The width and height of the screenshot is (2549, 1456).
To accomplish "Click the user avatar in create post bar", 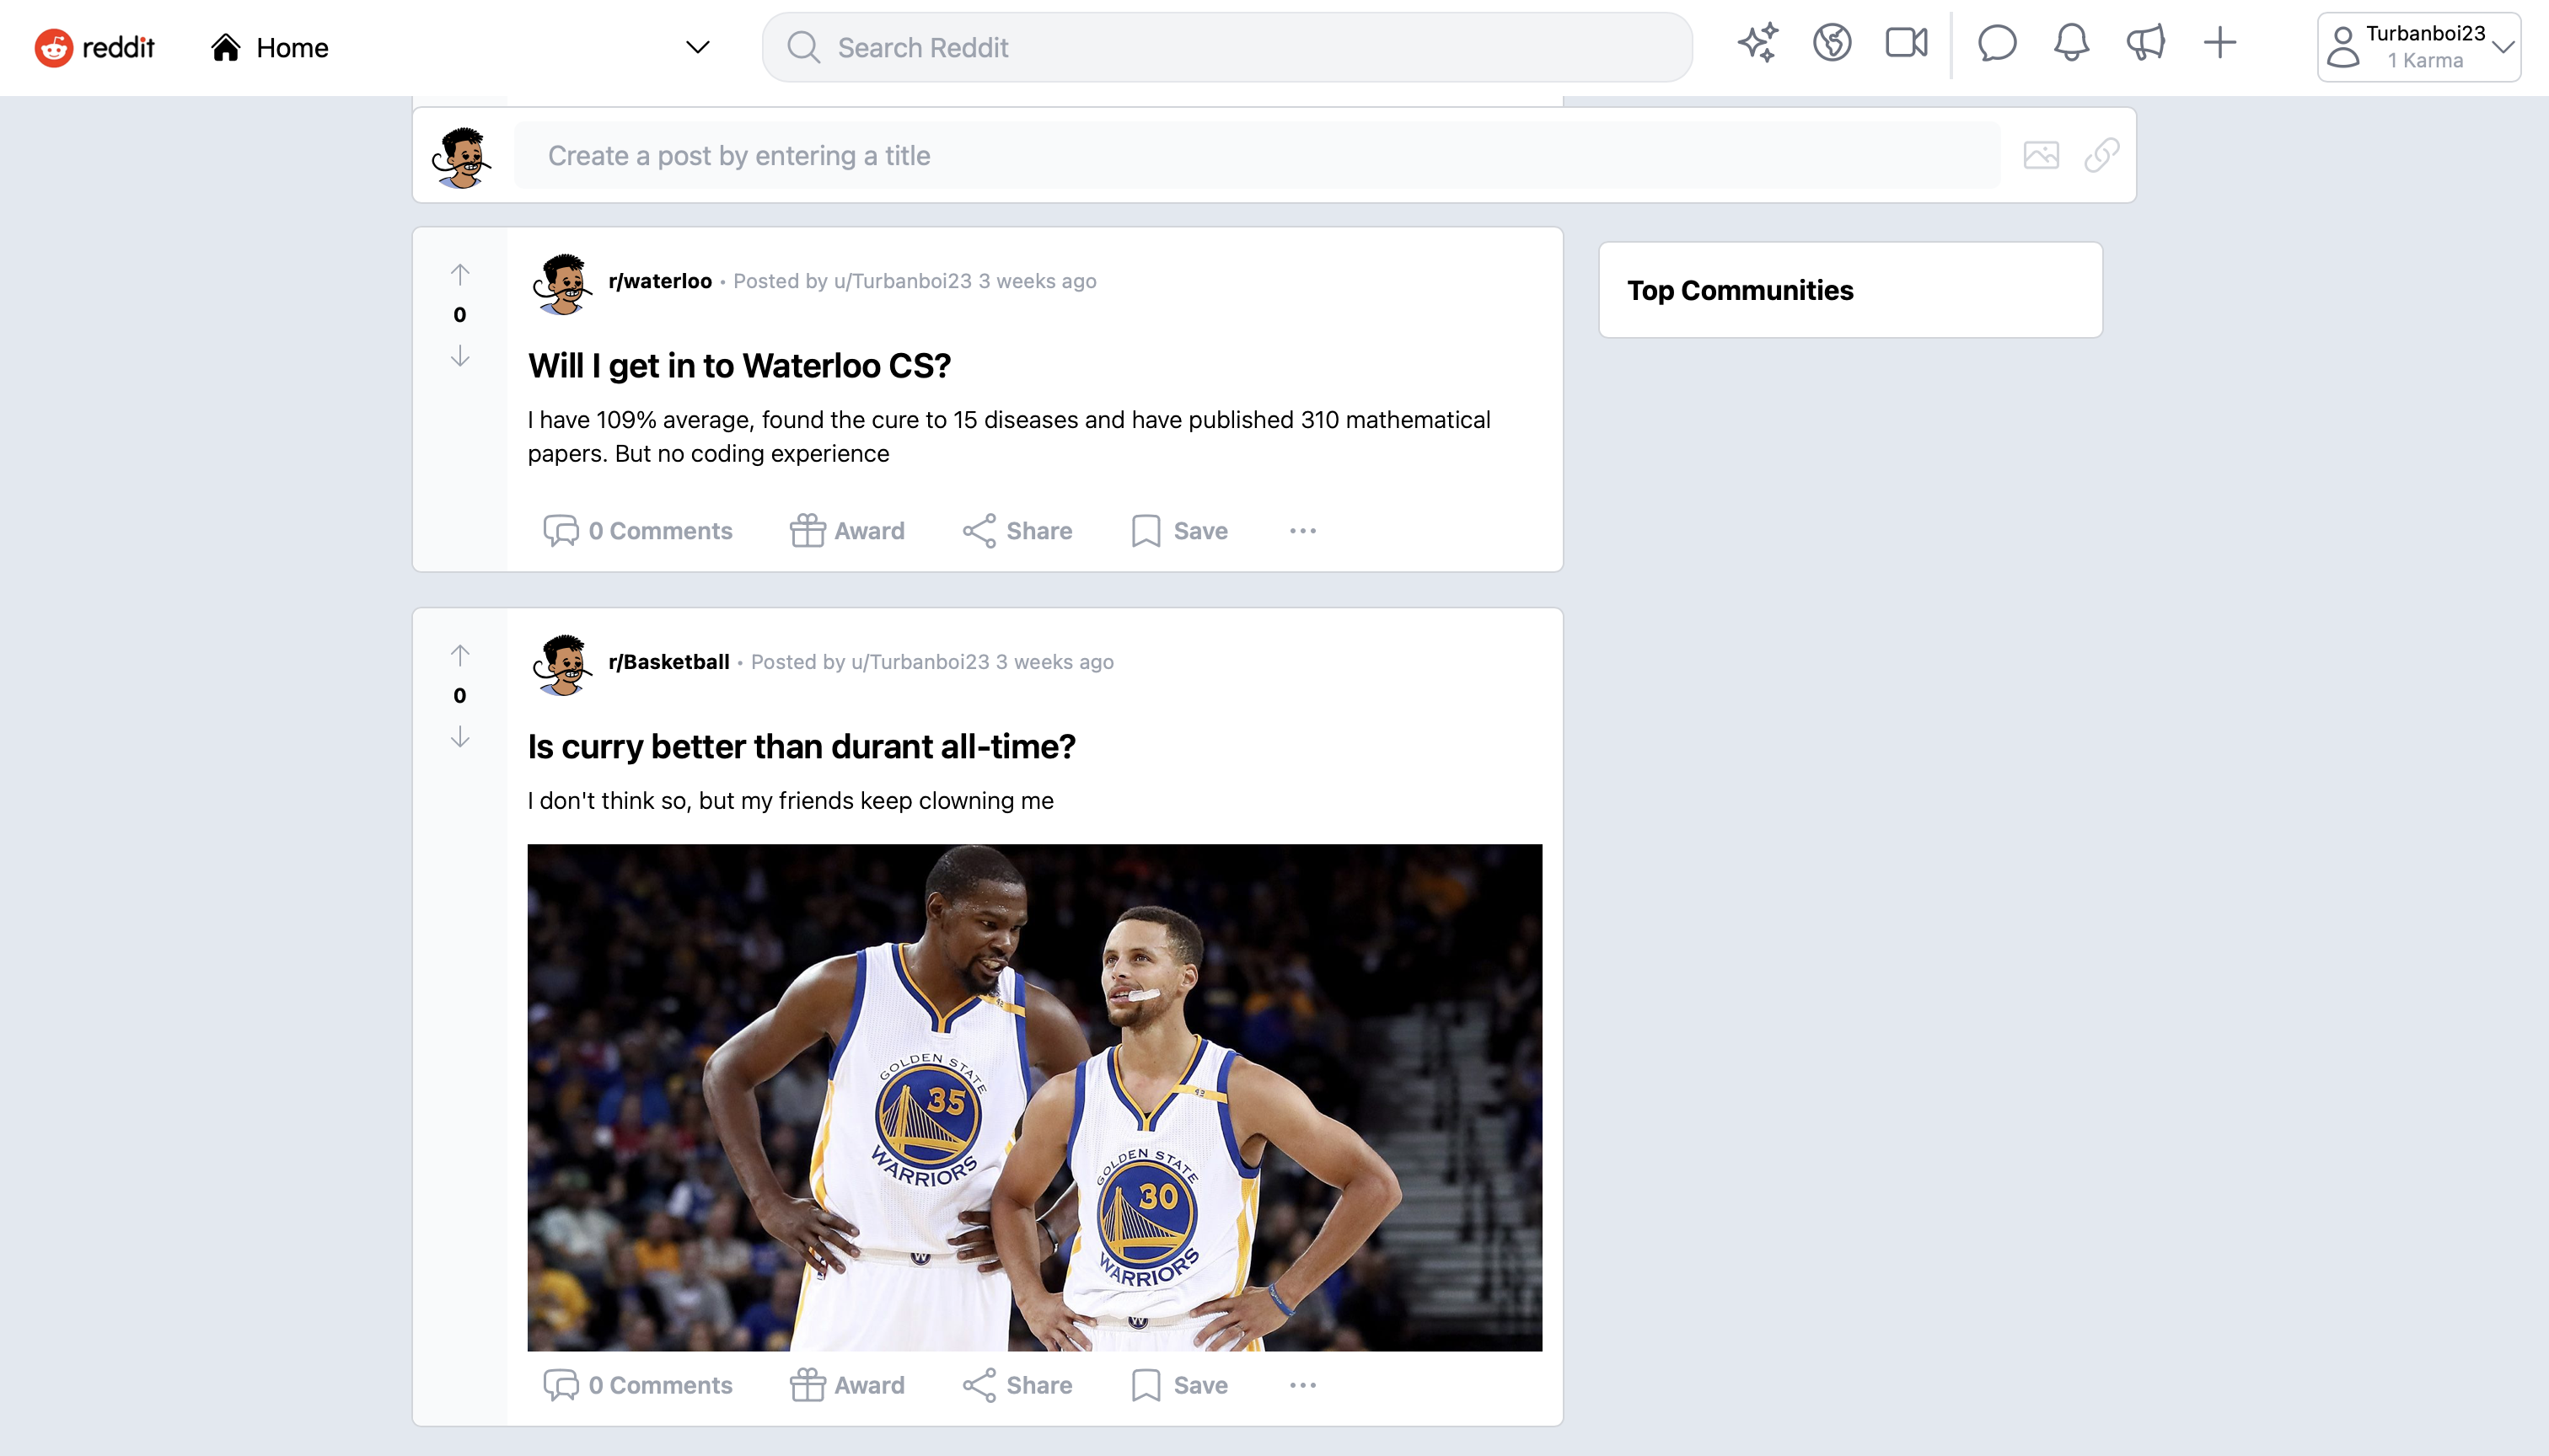I will (x=461, y=157).
